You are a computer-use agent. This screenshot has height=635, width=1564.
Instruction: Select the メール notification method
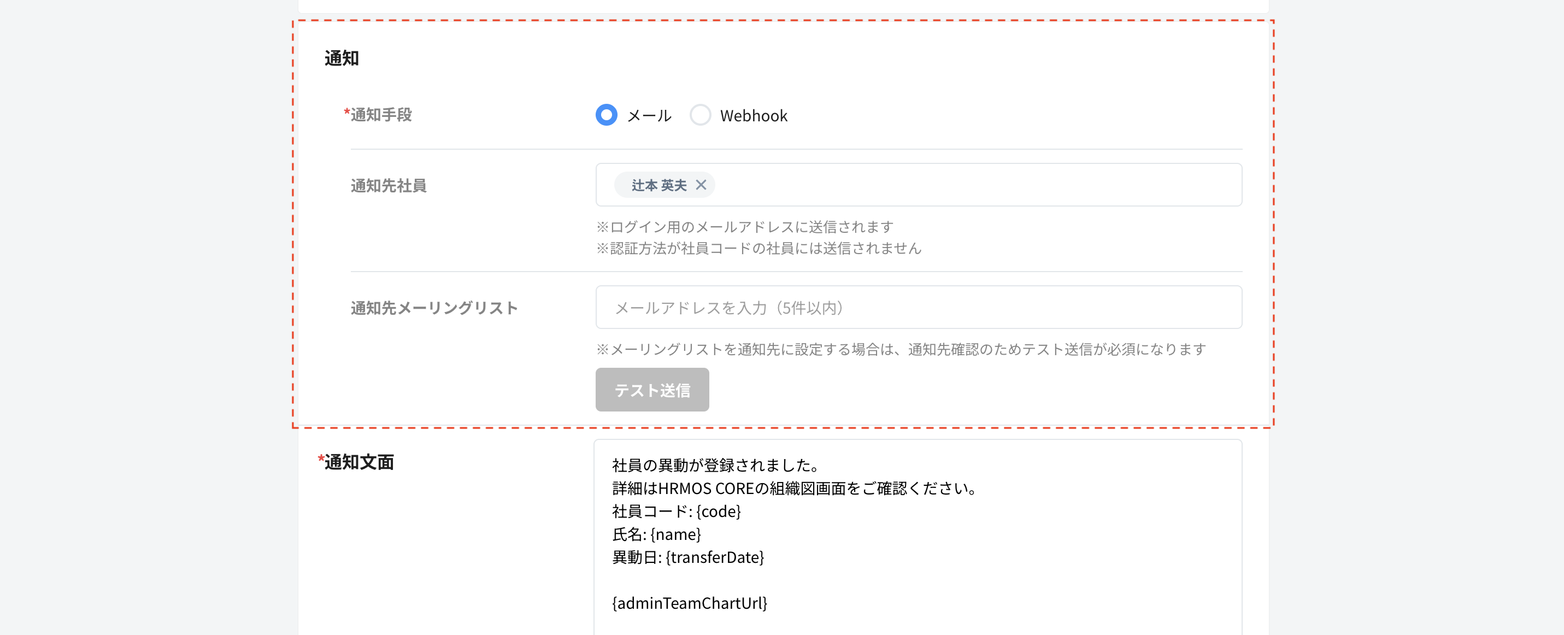(x=605, y=115)
